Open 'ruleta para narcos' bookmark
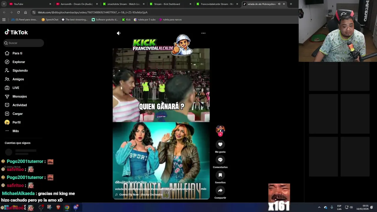The image size is (377, 212). point(170,20)
